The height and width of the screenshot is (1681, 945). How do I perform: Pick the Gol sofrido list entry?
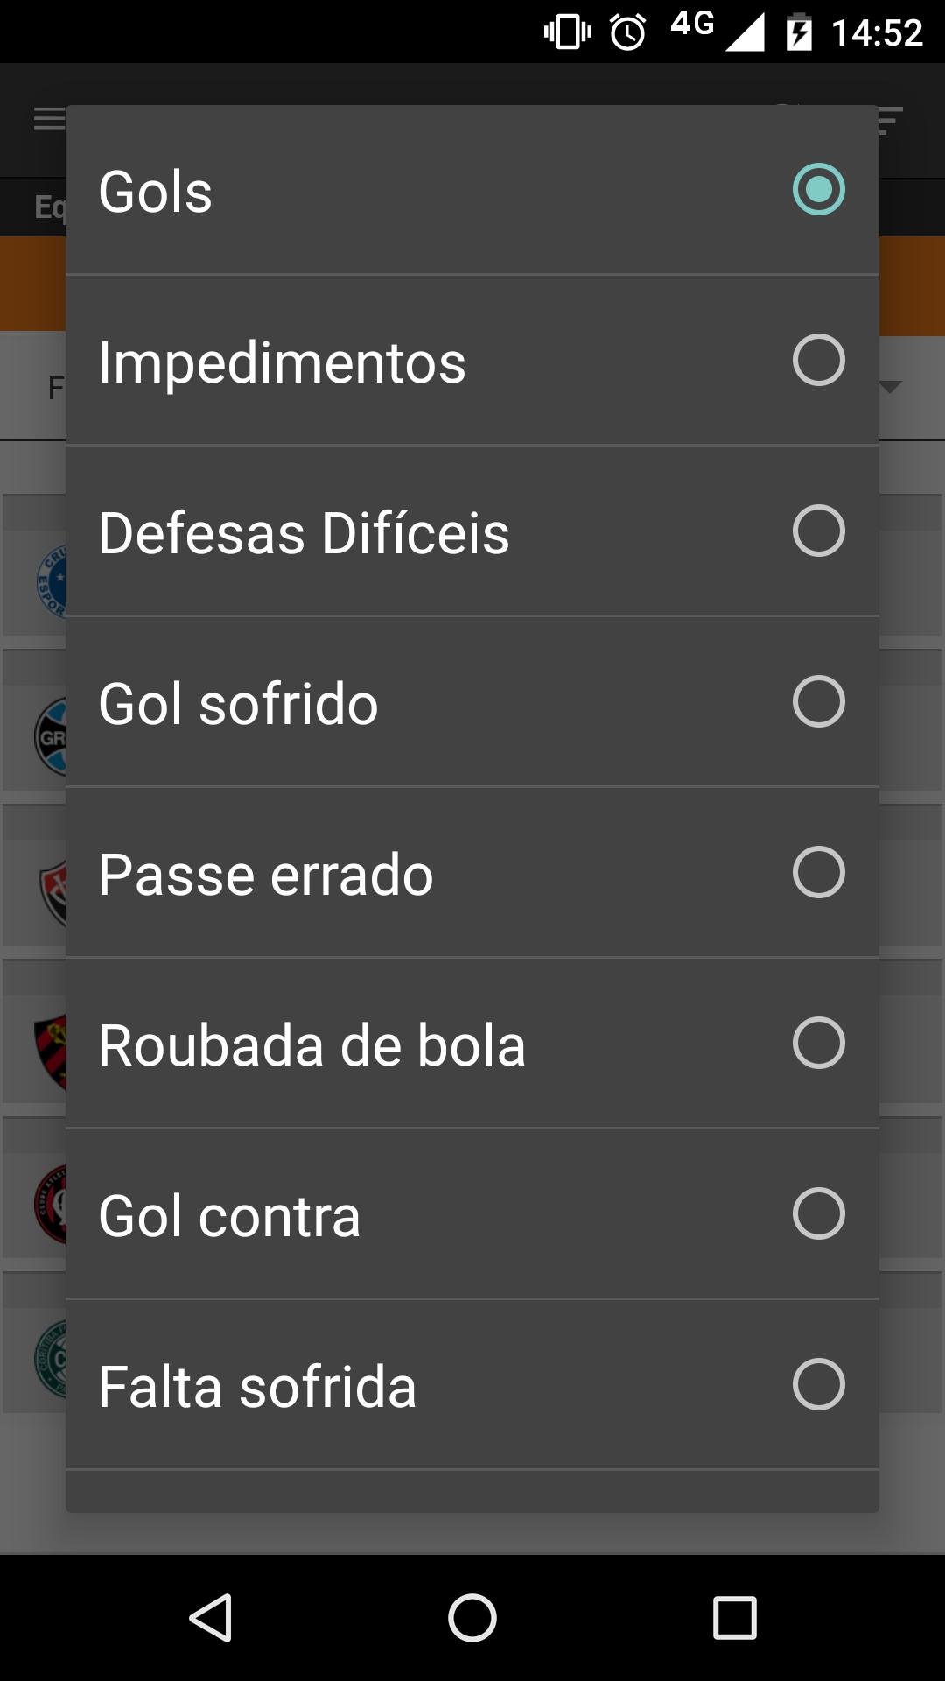point(472,702)
